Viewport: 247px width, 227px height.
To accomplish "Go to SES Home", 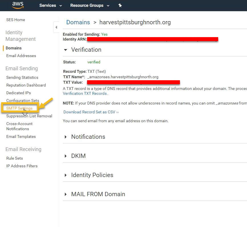I will point(16,20).
